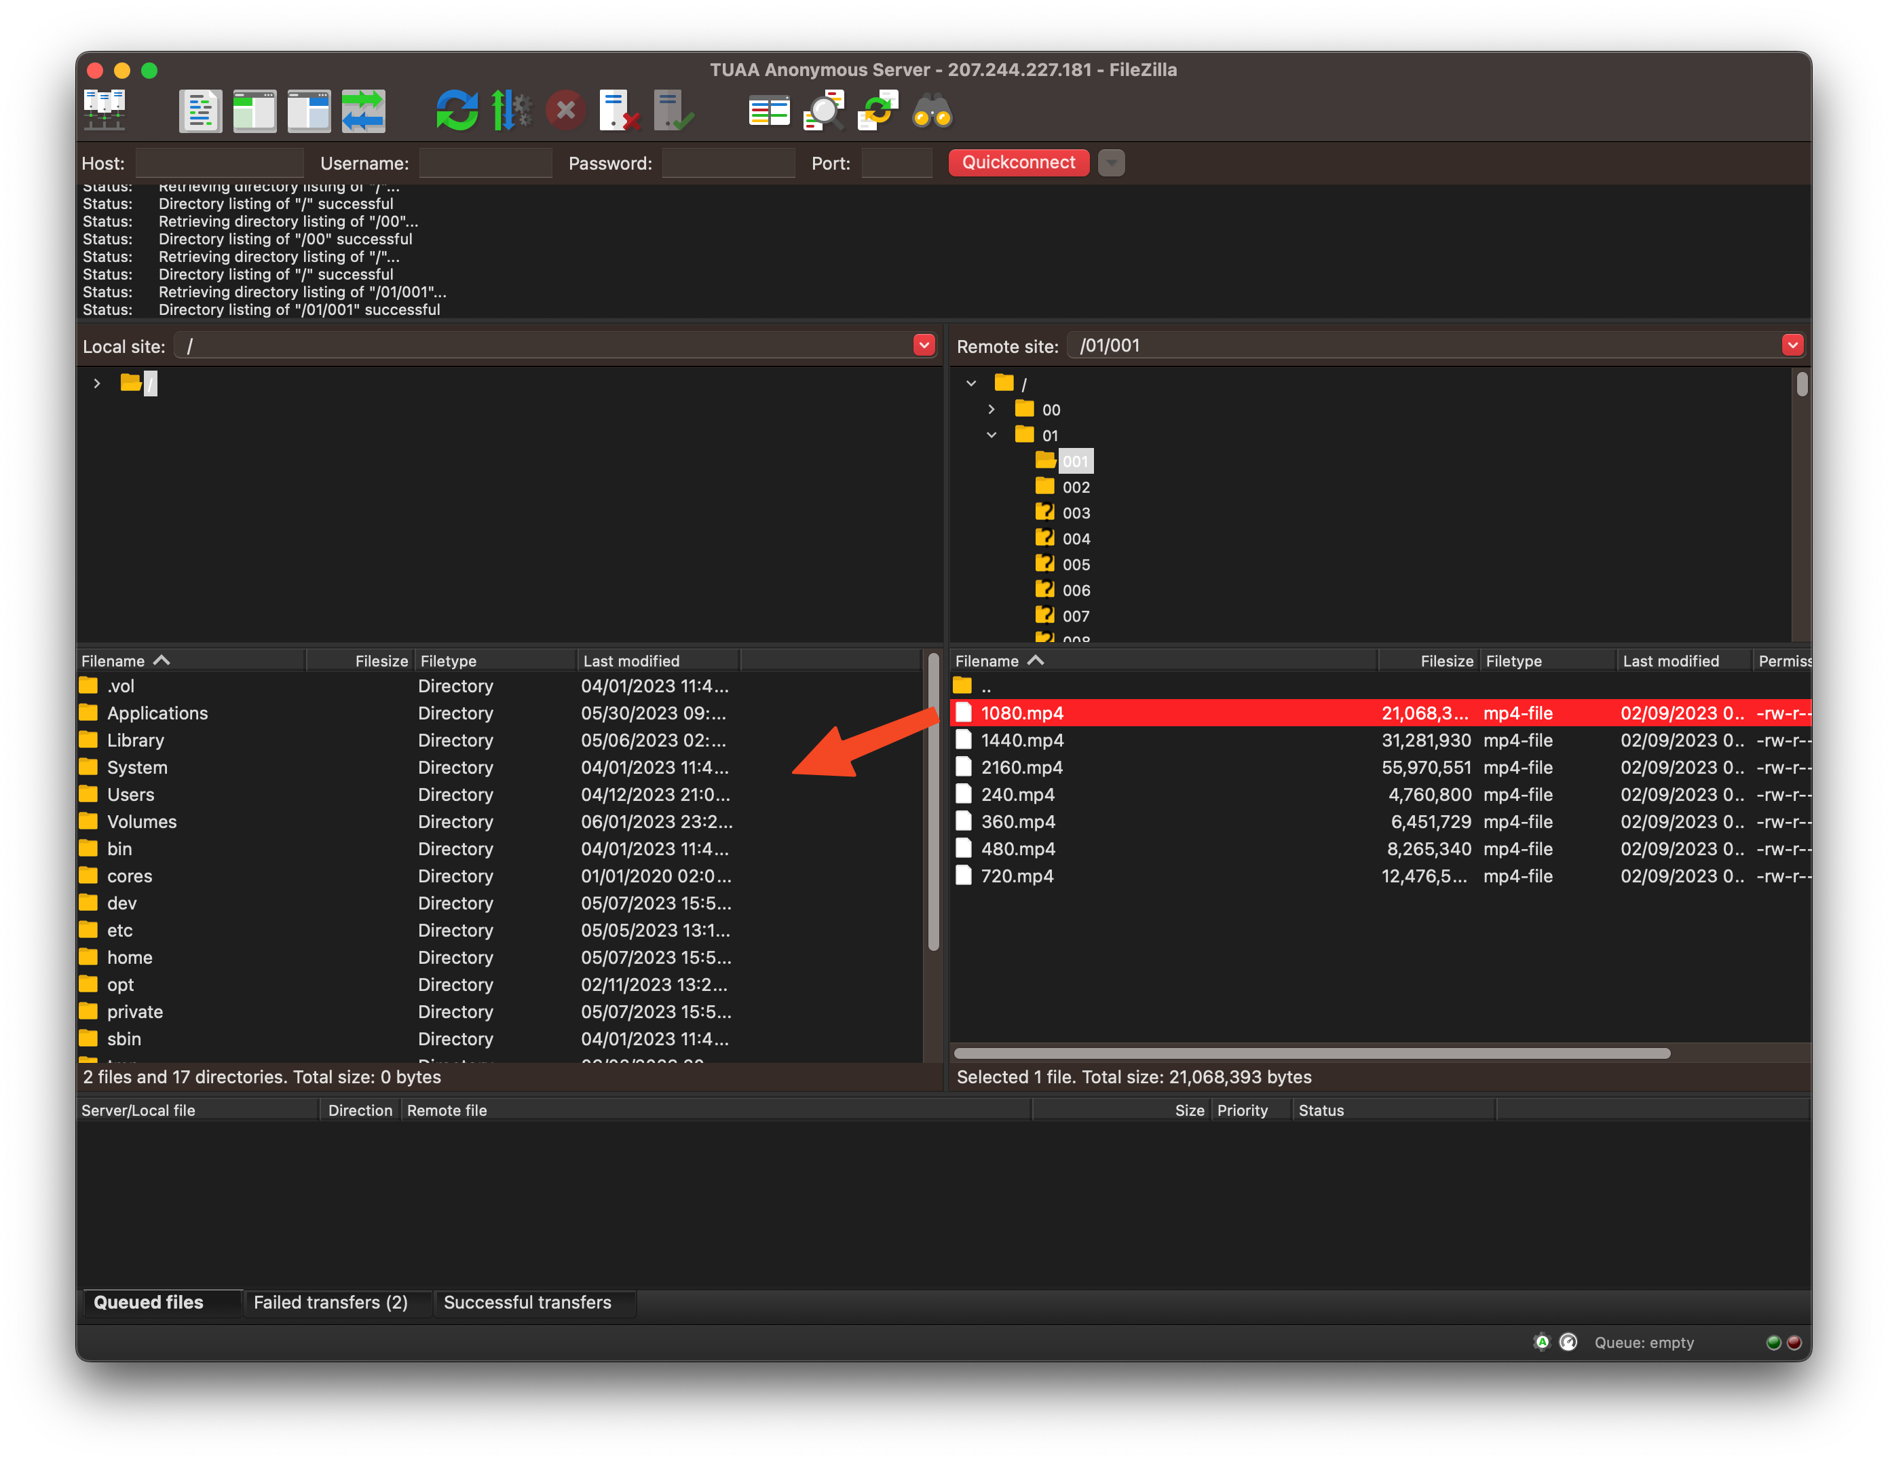Enable directory comparison mode

[x=768, y=110]
